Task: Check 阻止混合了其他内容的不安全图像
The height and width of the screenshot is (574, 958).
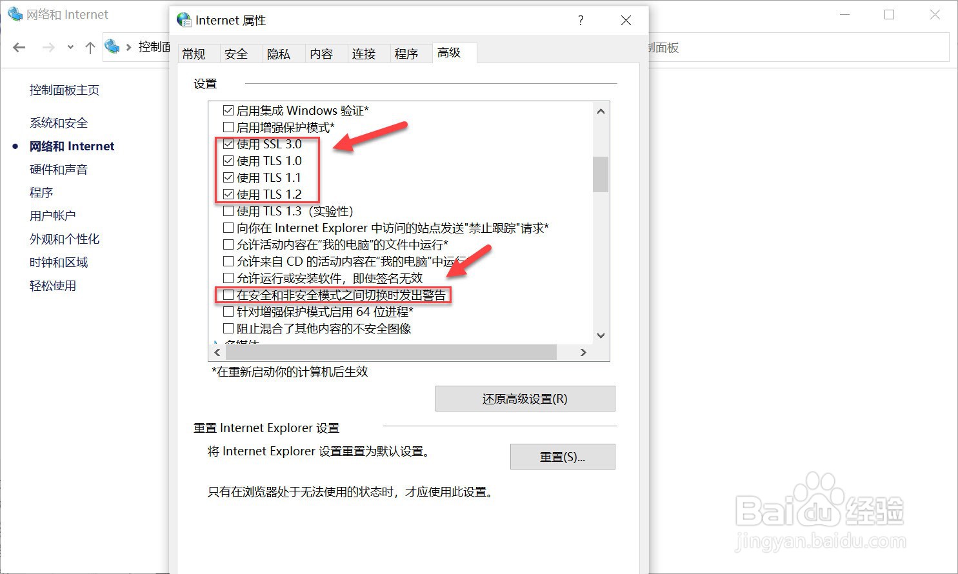Action: click(x=228, y=328)
